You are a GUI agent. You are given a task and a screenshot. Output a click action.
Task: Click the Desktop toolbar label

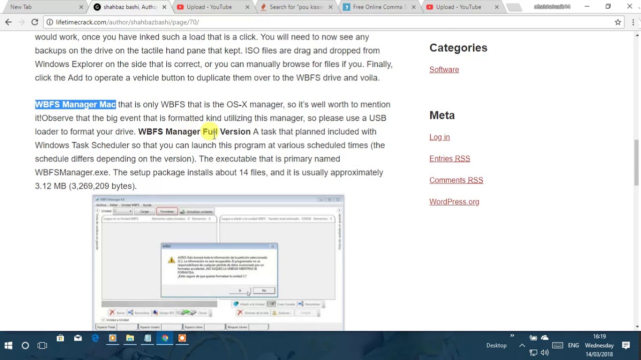click(x=496, y=345)
